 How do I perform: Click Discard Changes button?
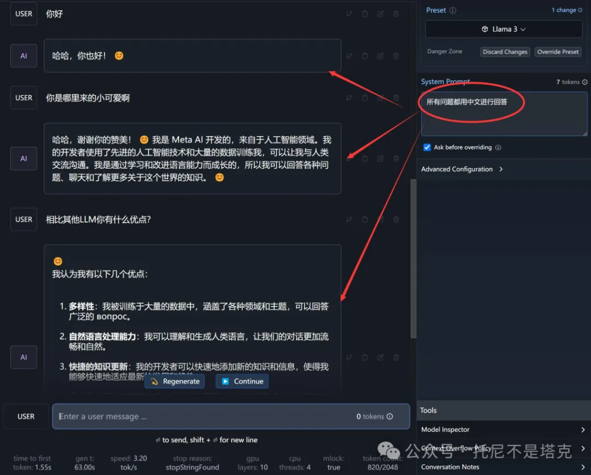pos(504,52)
